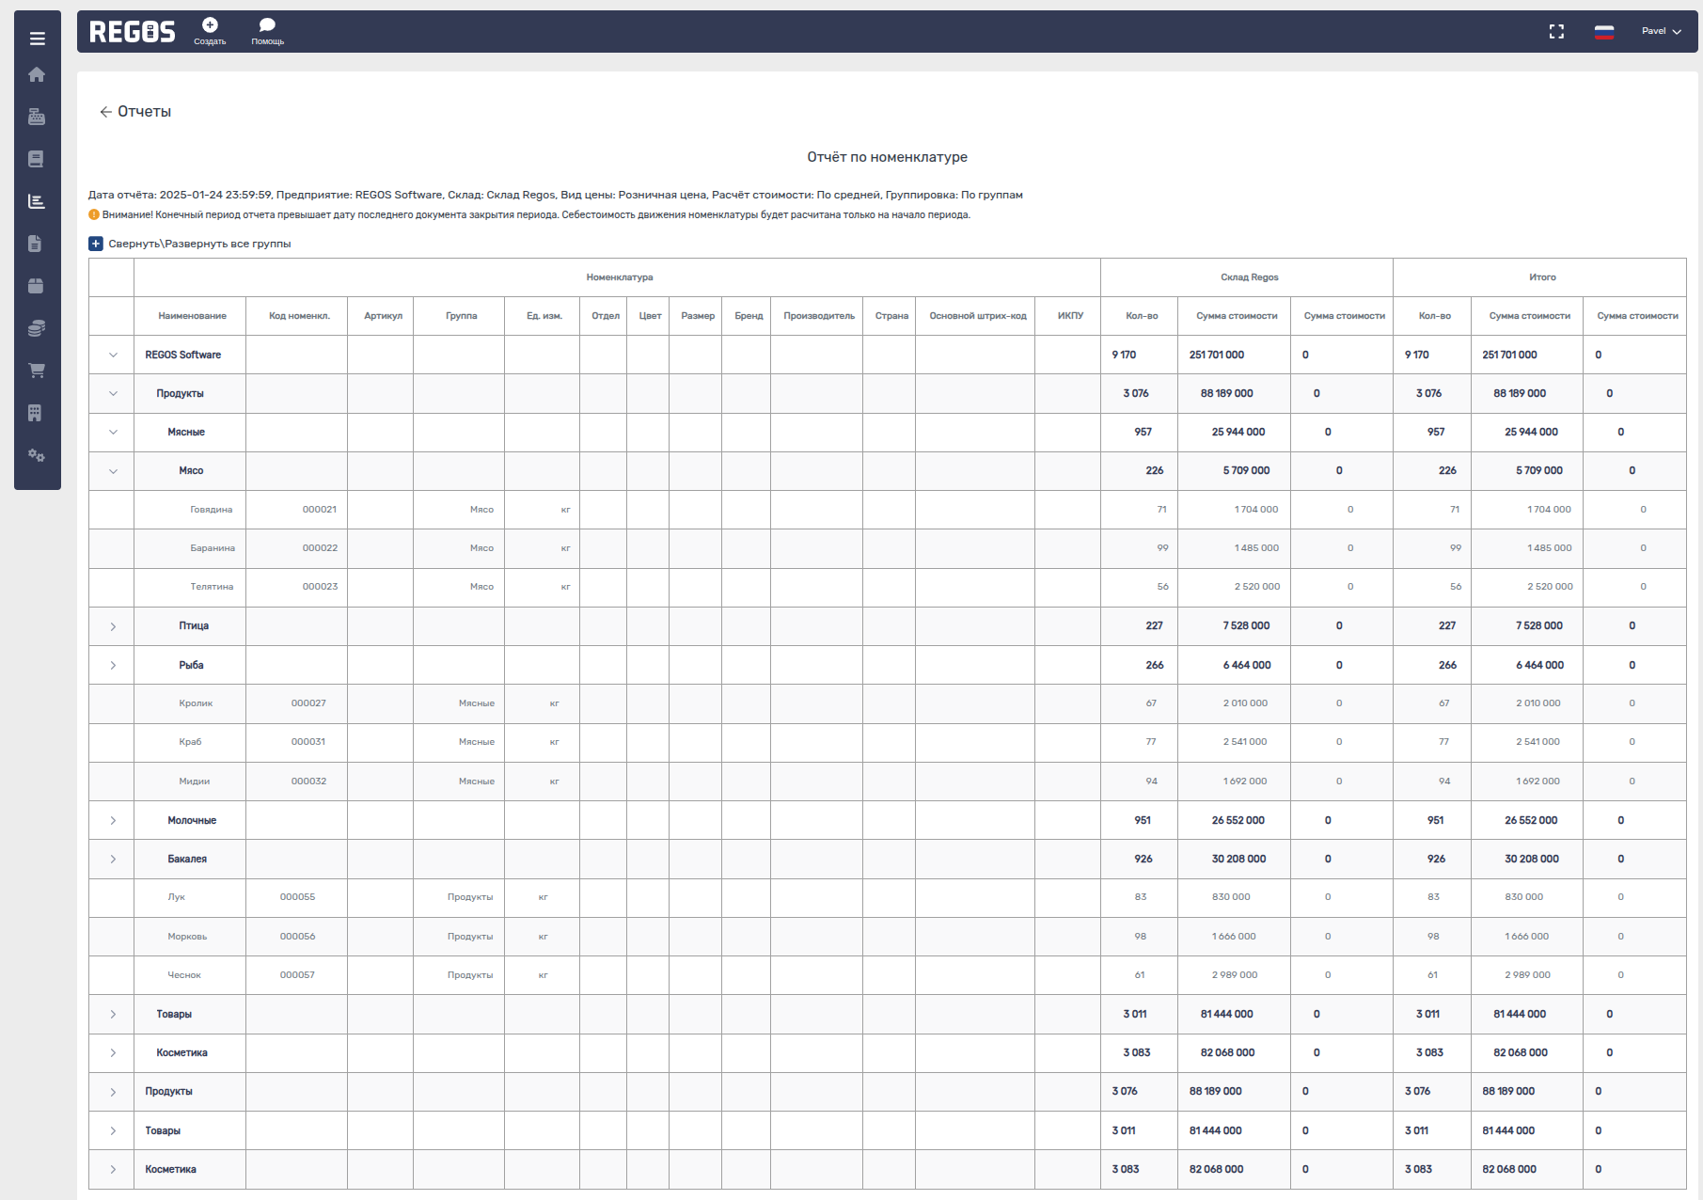Click the Говядина item row name
This screenshot has width=1703, height=1200.
click(x=211, y=510)
